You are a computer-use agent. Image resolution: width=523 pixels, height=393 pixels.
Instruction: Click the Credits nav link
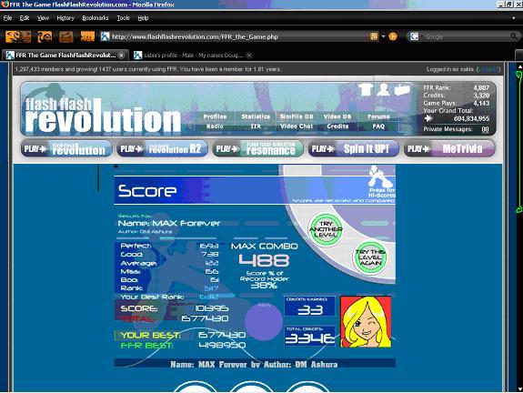click(337, 126)
